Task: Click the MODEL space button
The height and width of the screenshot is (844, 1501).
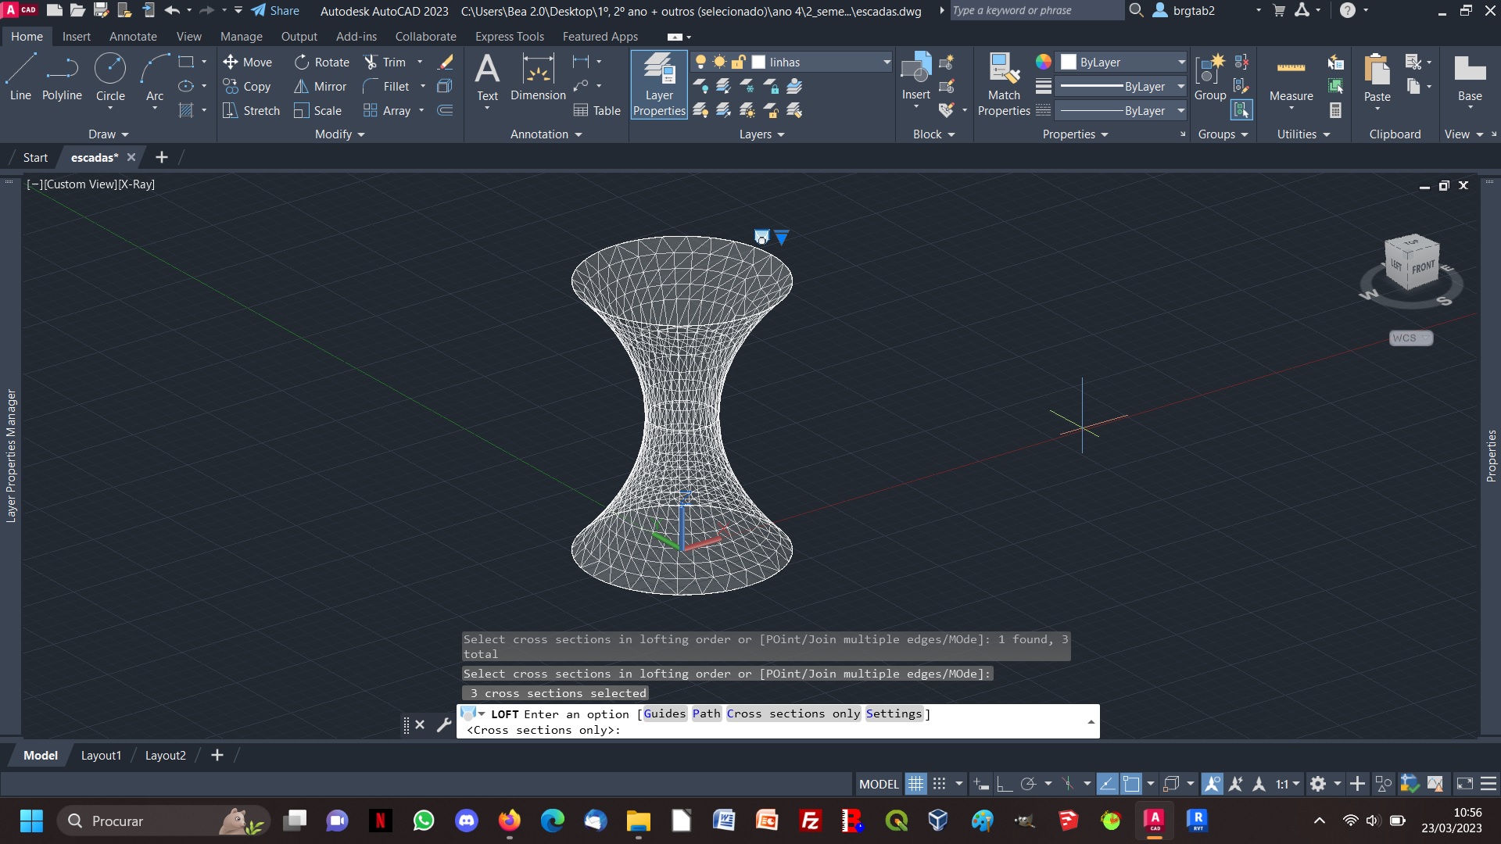Action: pos(879,784)
